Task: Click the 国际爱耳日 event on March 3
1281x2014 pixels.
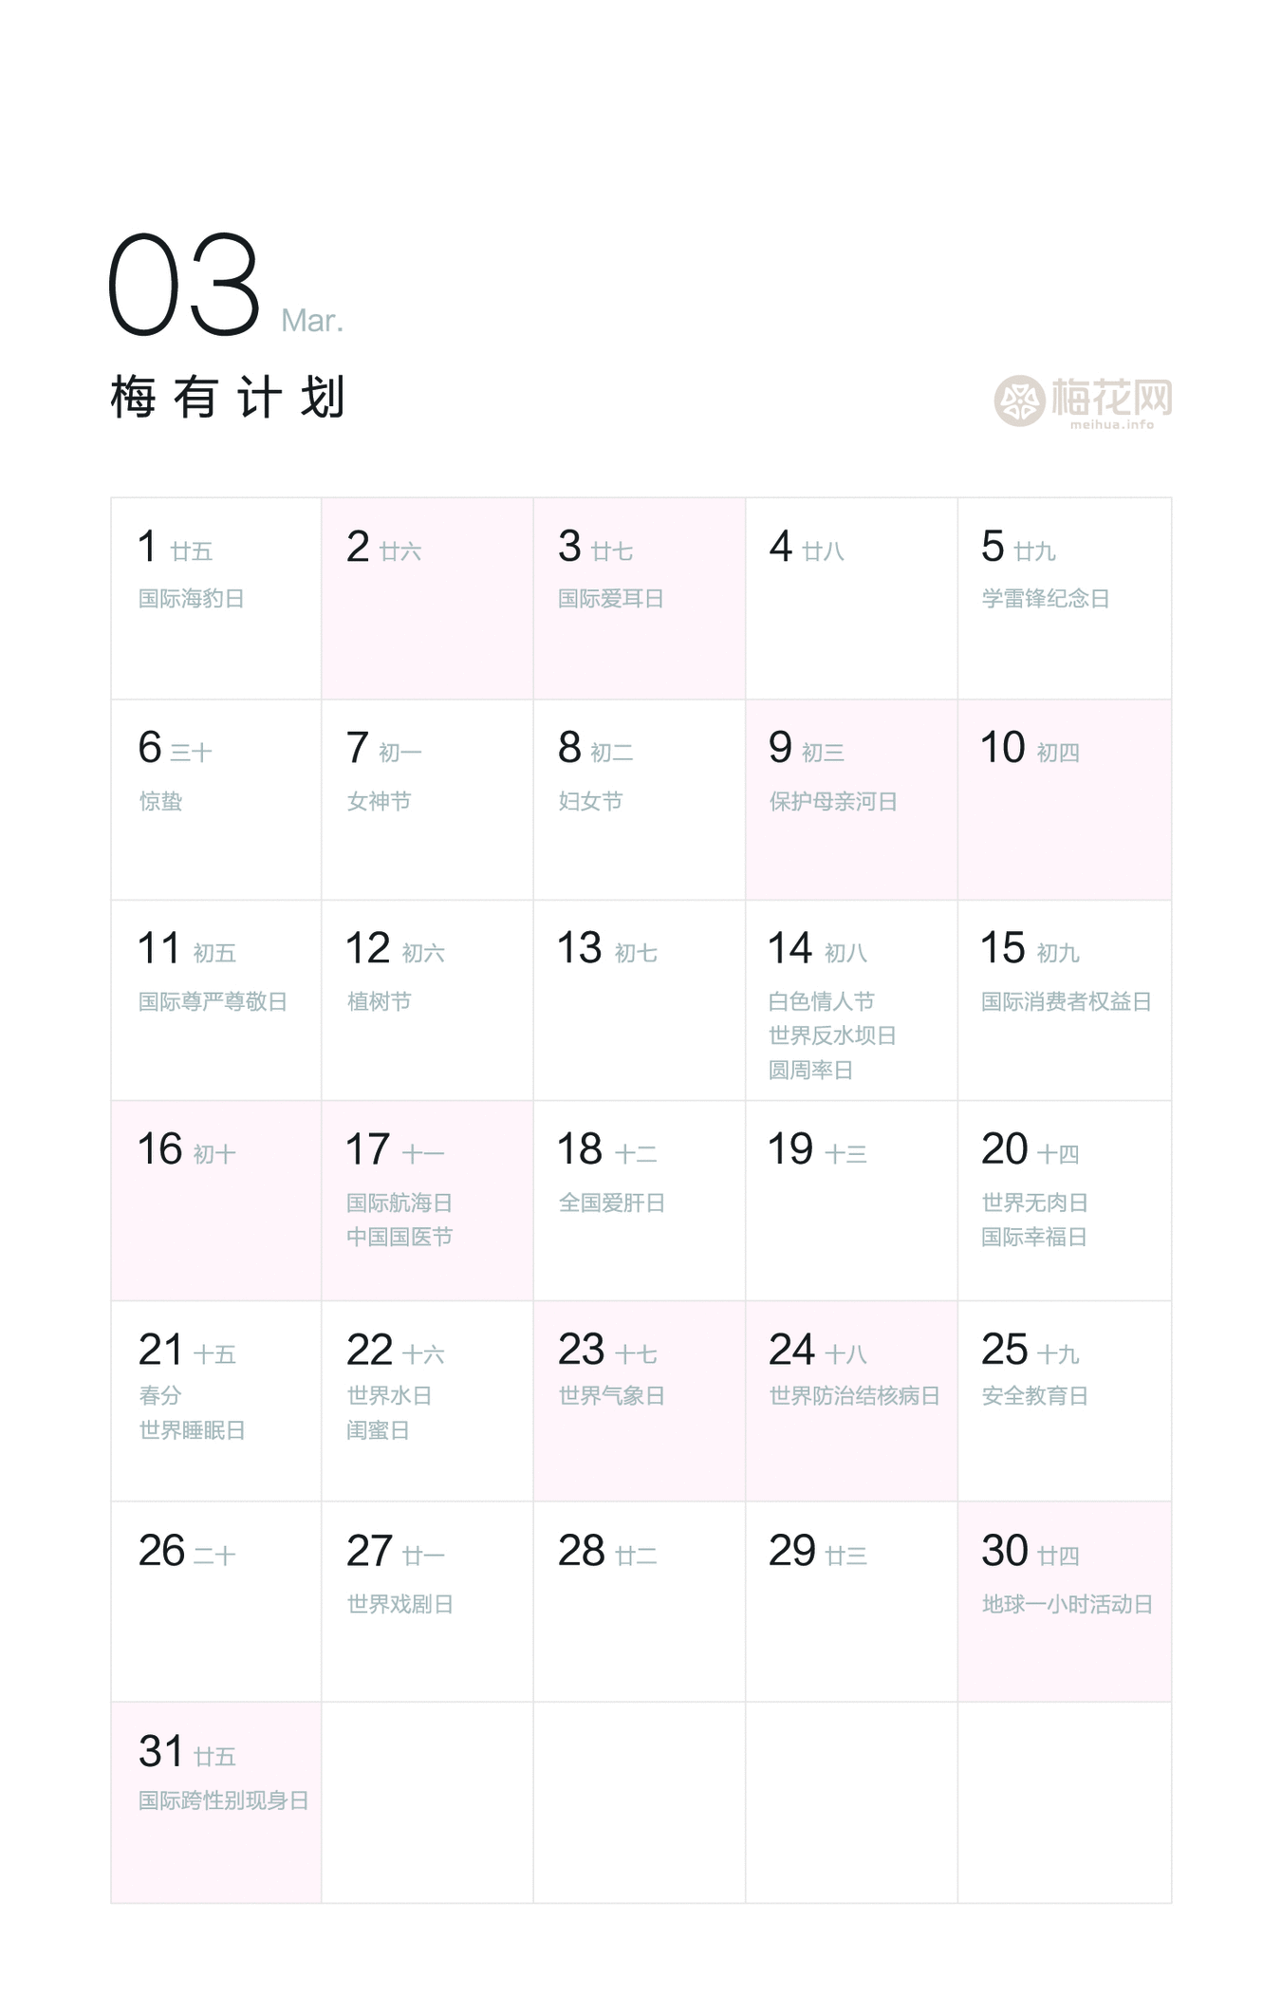Action: (x=610, y=599)
